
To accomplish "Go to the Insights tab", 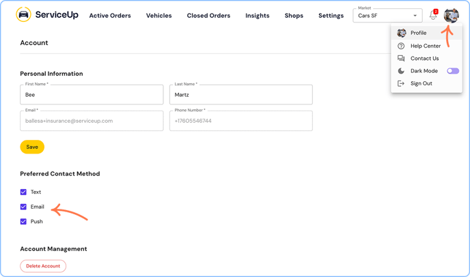I will (x=258, y=16).
